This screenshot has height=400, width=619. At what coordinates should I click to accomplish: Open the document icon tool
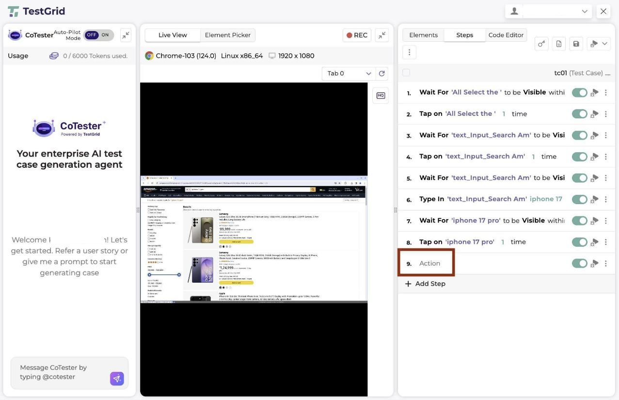click(x=559, y=44)
